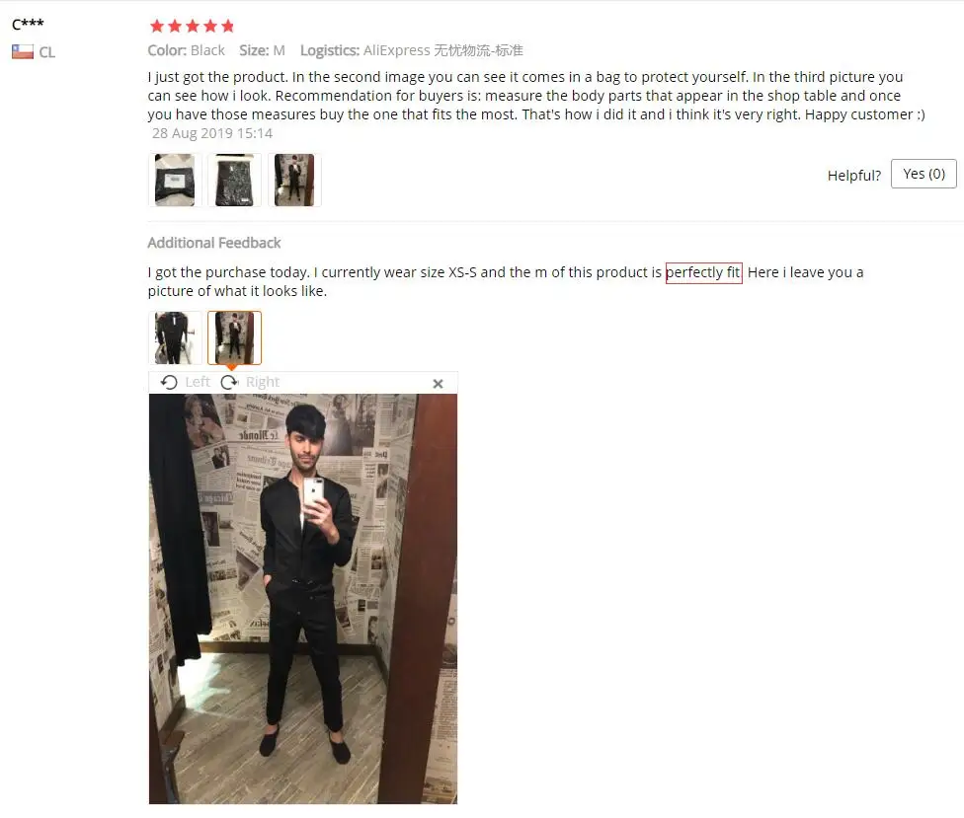Open first additional feedback thumbnail
The height and width of the screenshot is (818, 964).
point(175,337)
